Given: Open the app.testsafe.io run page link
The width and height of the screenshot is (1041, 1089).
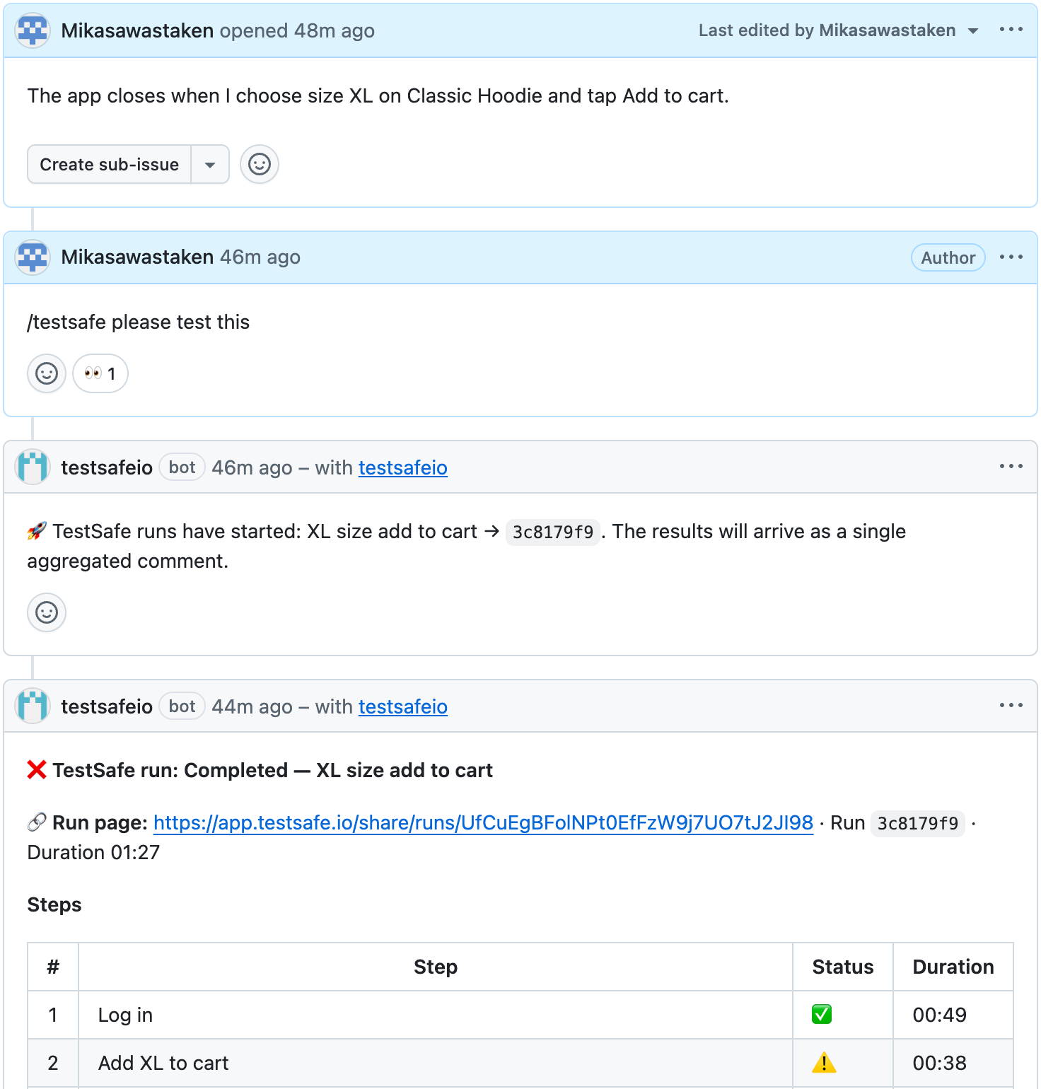Looking at the screenshot, I should [x=483, y=823].
